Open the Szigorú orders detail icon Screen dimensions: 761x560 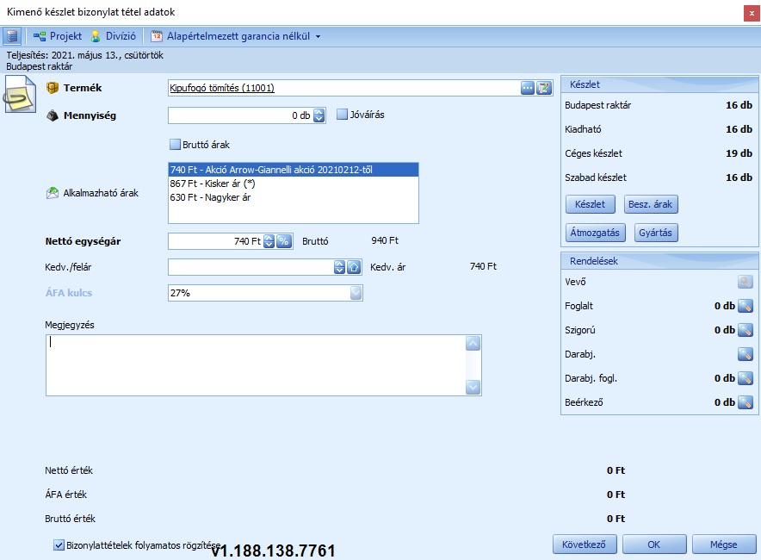pos(746,330)
